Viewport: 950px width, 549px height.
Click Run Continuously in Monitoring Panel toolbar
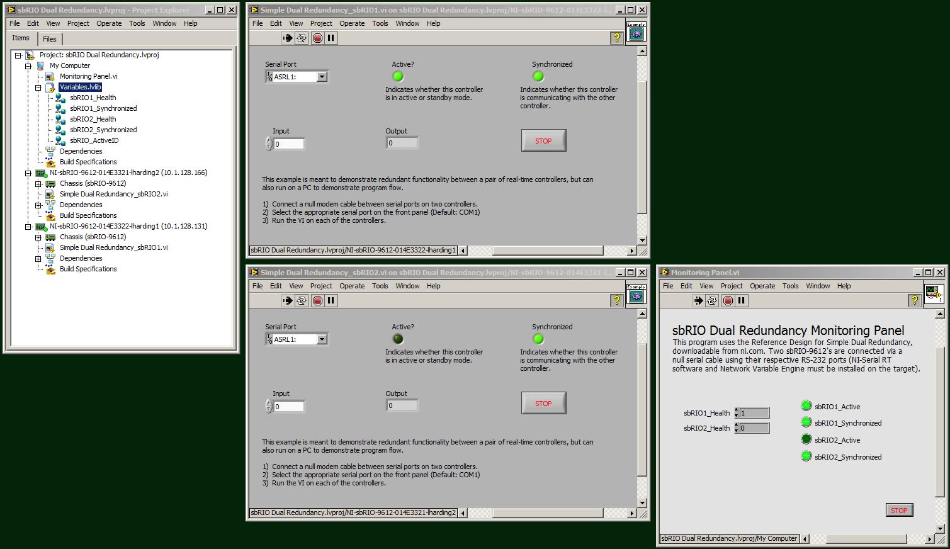pos(712,300)
